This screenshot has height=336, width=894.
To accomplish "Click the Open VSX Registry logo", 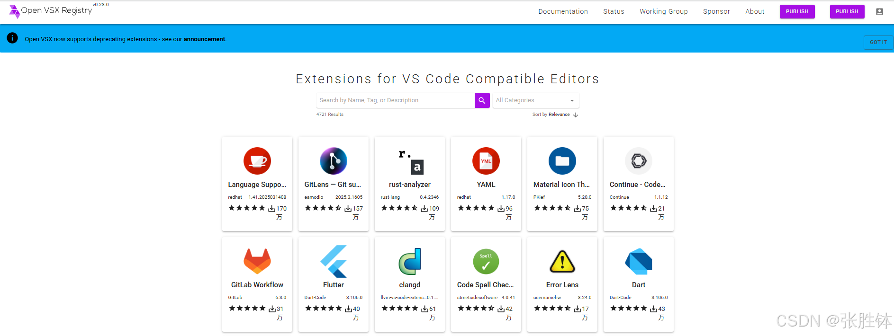I will (x=51, y=11).
